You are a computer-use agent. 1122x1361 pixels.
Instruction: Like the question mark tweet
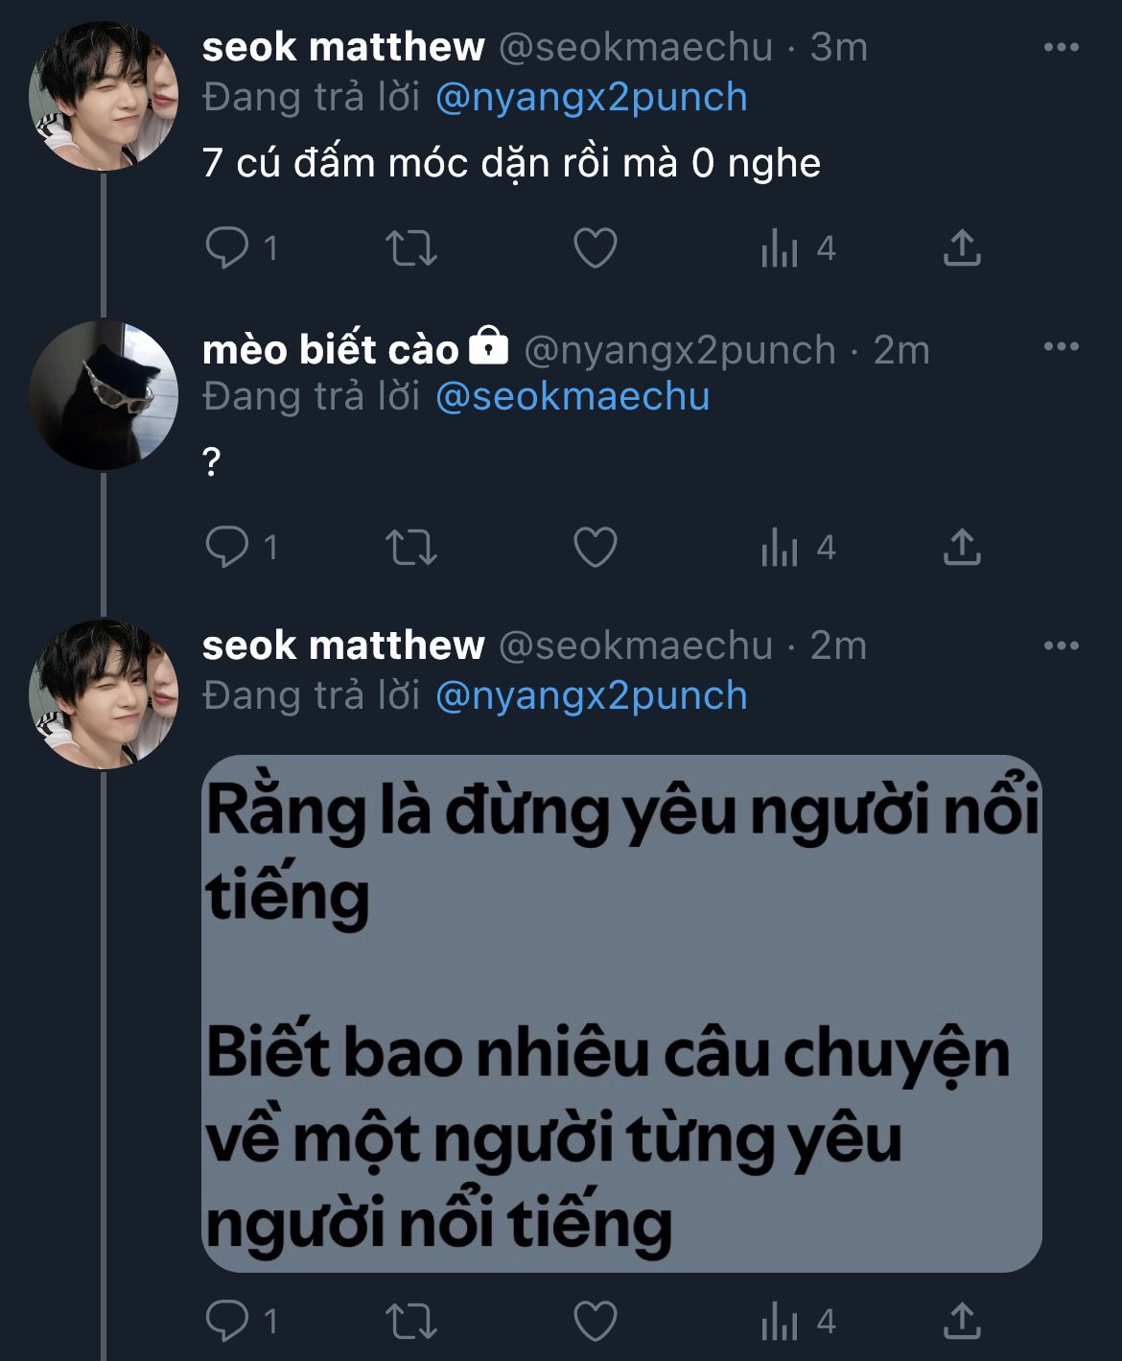point(595,548)
